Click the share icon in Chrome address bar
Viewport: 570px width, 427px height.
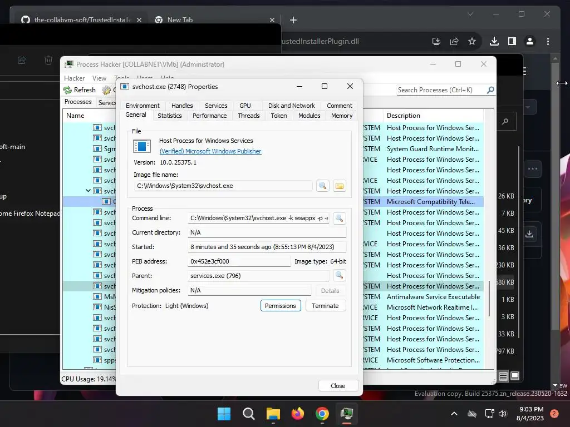(x=454, y=41)
